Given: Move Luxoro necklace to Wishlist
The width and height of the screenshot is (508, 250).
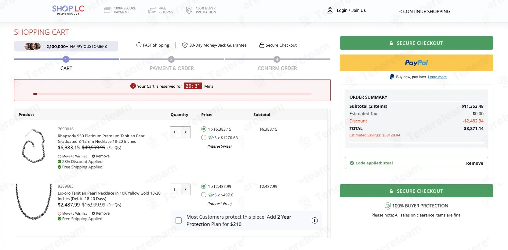Looking at the screenshot, I should 74,214.
